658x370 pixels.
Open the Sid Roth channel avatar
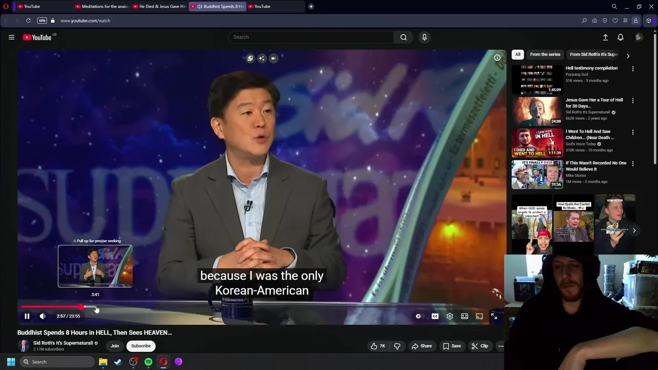(24, 346)
